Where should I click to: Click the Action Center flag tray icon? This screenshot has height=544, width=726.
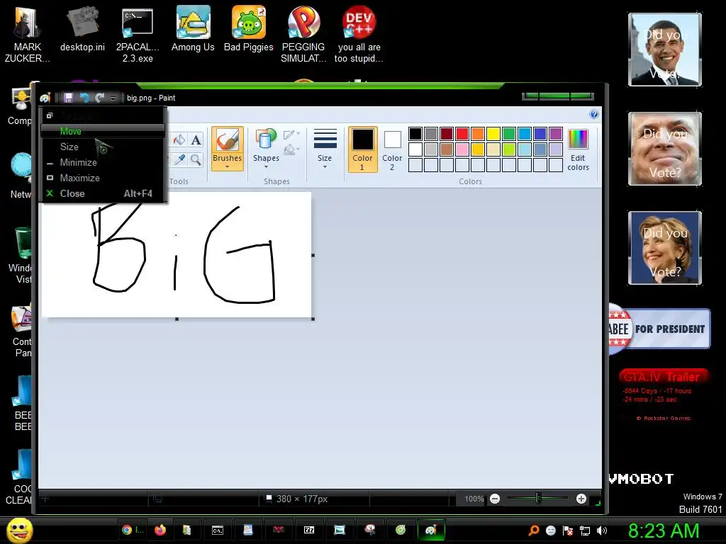coord(568,531)
